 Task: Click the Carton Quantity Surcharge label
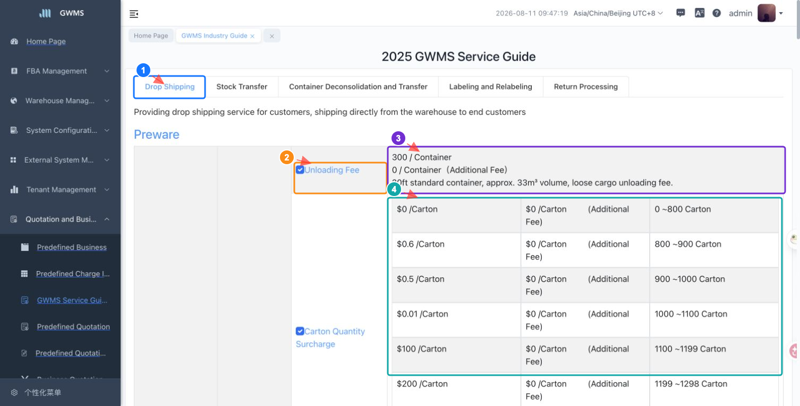click(x=330, y=337)
